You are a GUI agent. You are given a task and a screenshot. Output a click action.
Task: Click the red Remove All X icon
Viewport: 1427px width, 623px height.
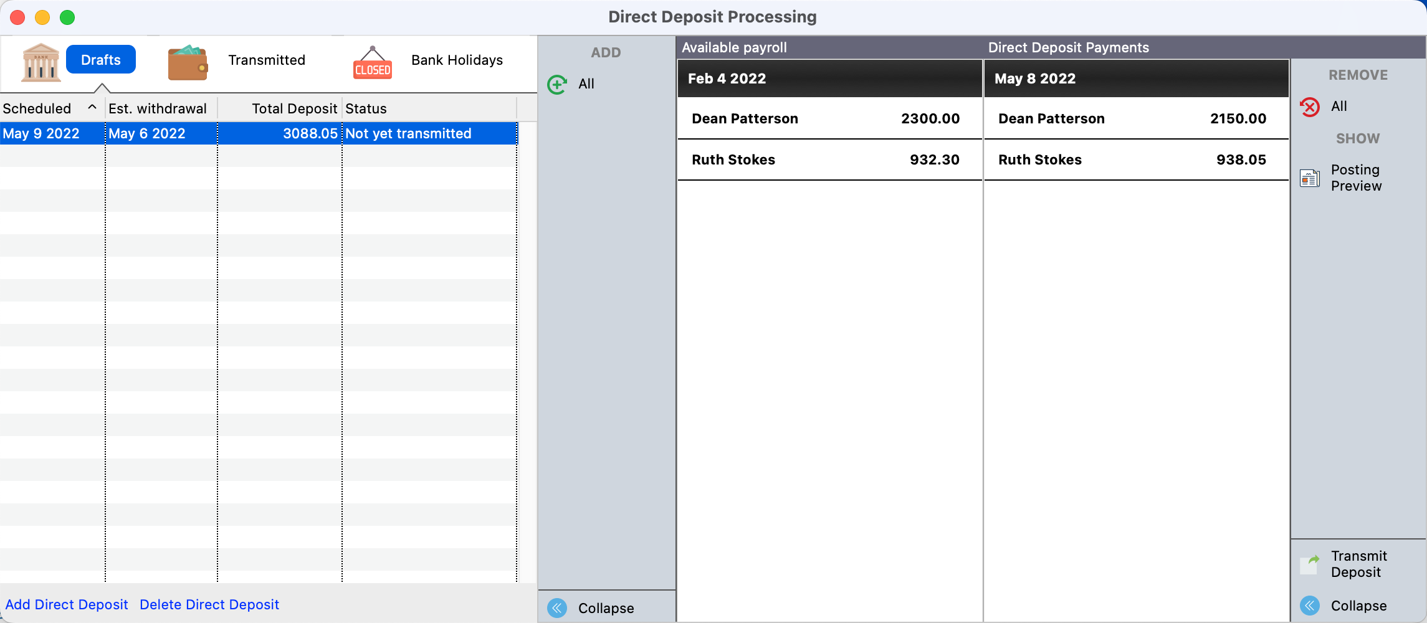click(1310, 107)
